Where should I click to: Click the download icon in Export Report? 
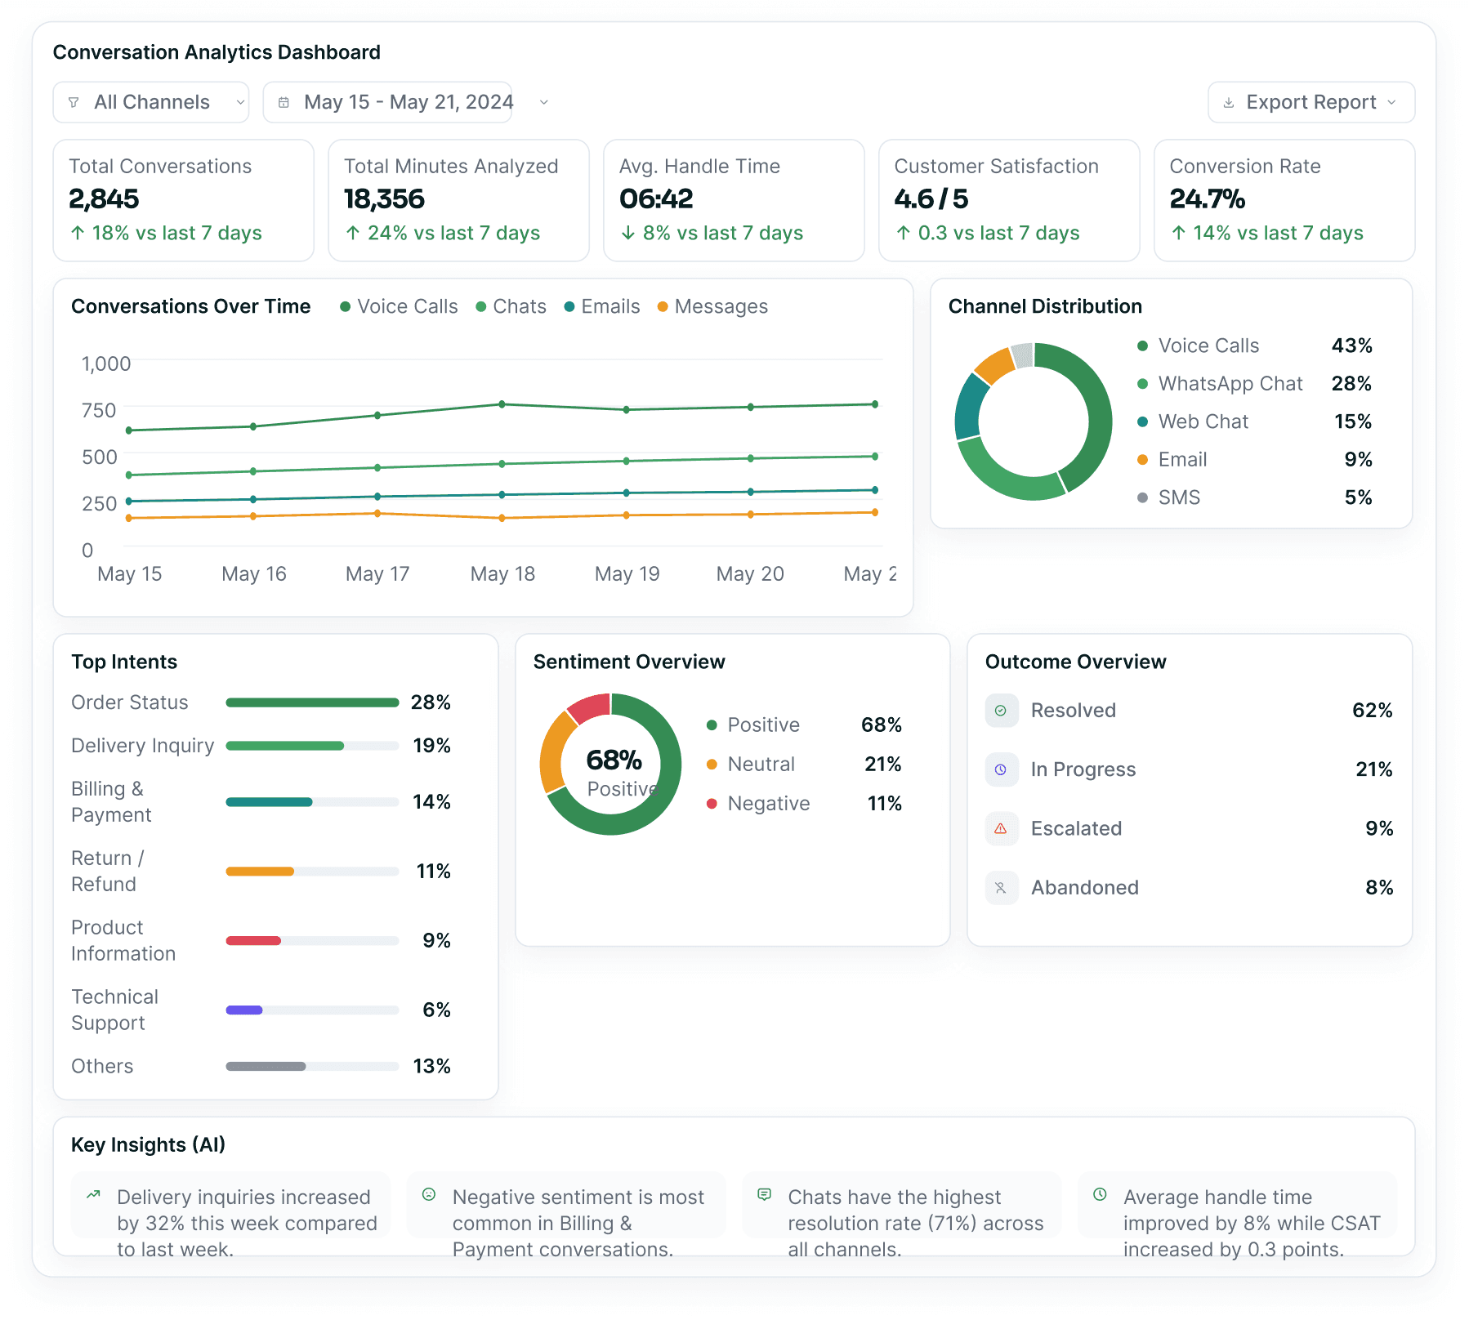coord(1228,103)
